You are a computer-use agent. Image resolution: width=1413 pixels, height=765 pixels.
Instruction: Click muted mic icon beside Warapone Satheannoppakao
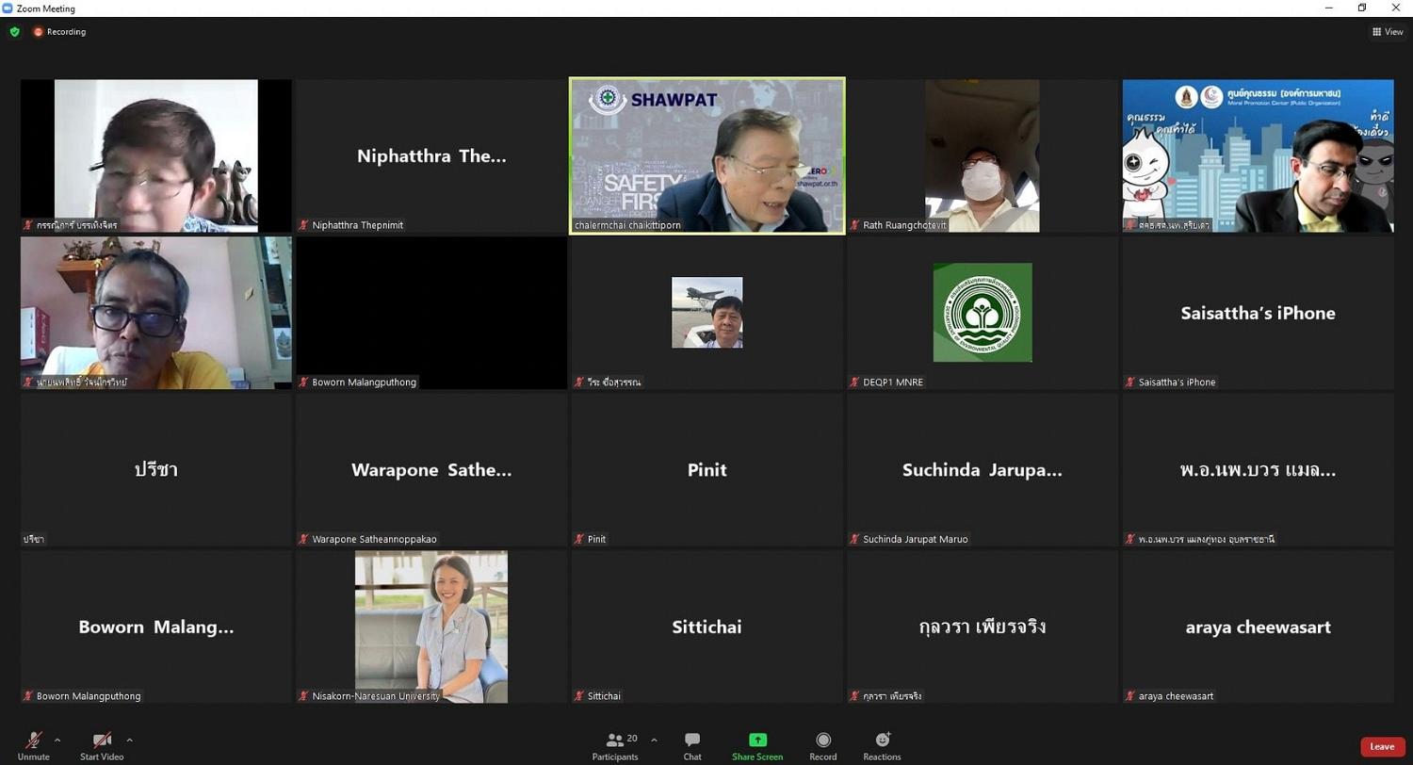point(304,539)
